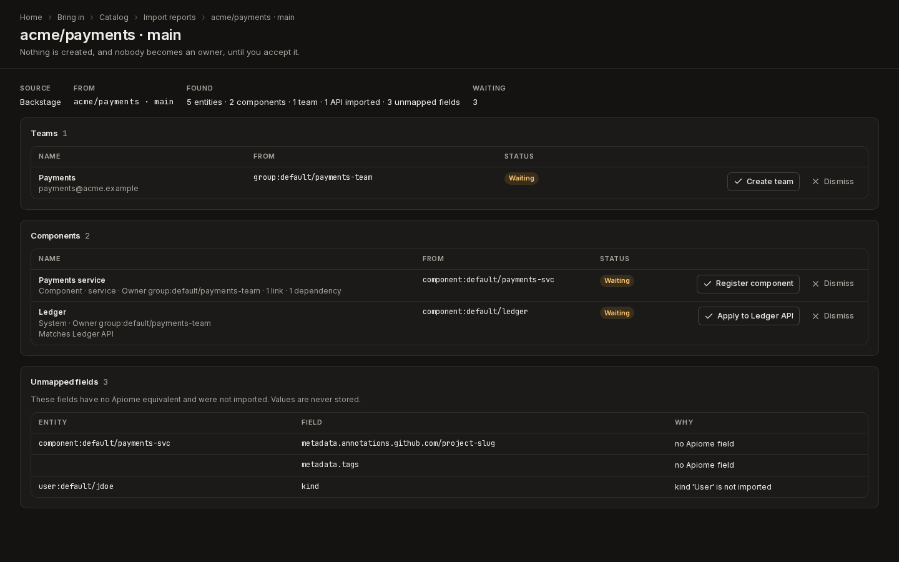Select the Backstage source value
The image size is (899, 562).
pos(41,102)
